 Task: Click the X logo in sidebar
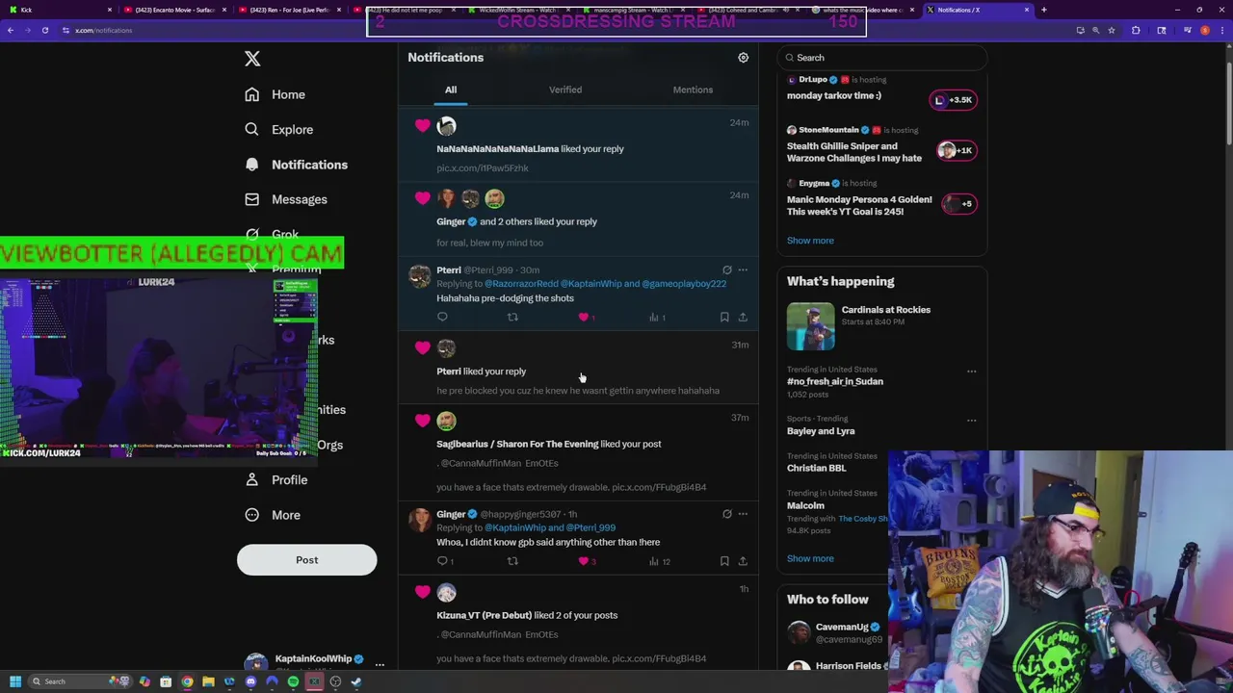[252, 59]
